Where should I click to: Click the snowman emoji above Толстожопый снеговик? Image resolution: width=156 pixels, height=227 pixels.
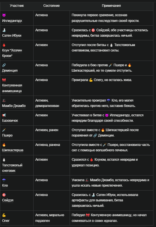point(4,160)
